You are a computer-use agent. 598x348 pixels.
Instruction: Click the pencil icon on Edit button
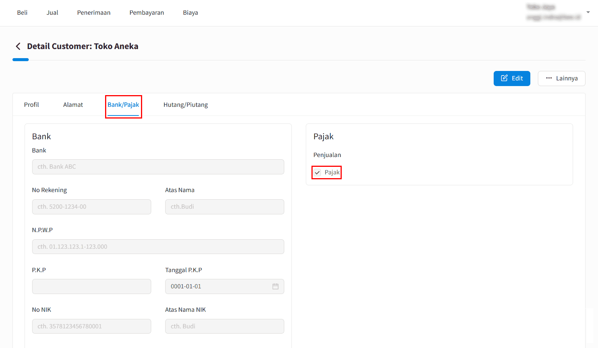(504, 78)
